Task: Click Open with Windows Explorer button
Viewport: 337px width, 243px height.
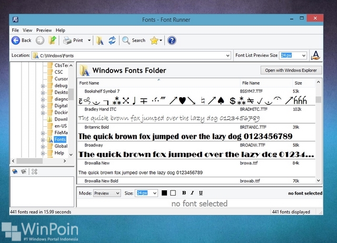Action: (291, 70)
